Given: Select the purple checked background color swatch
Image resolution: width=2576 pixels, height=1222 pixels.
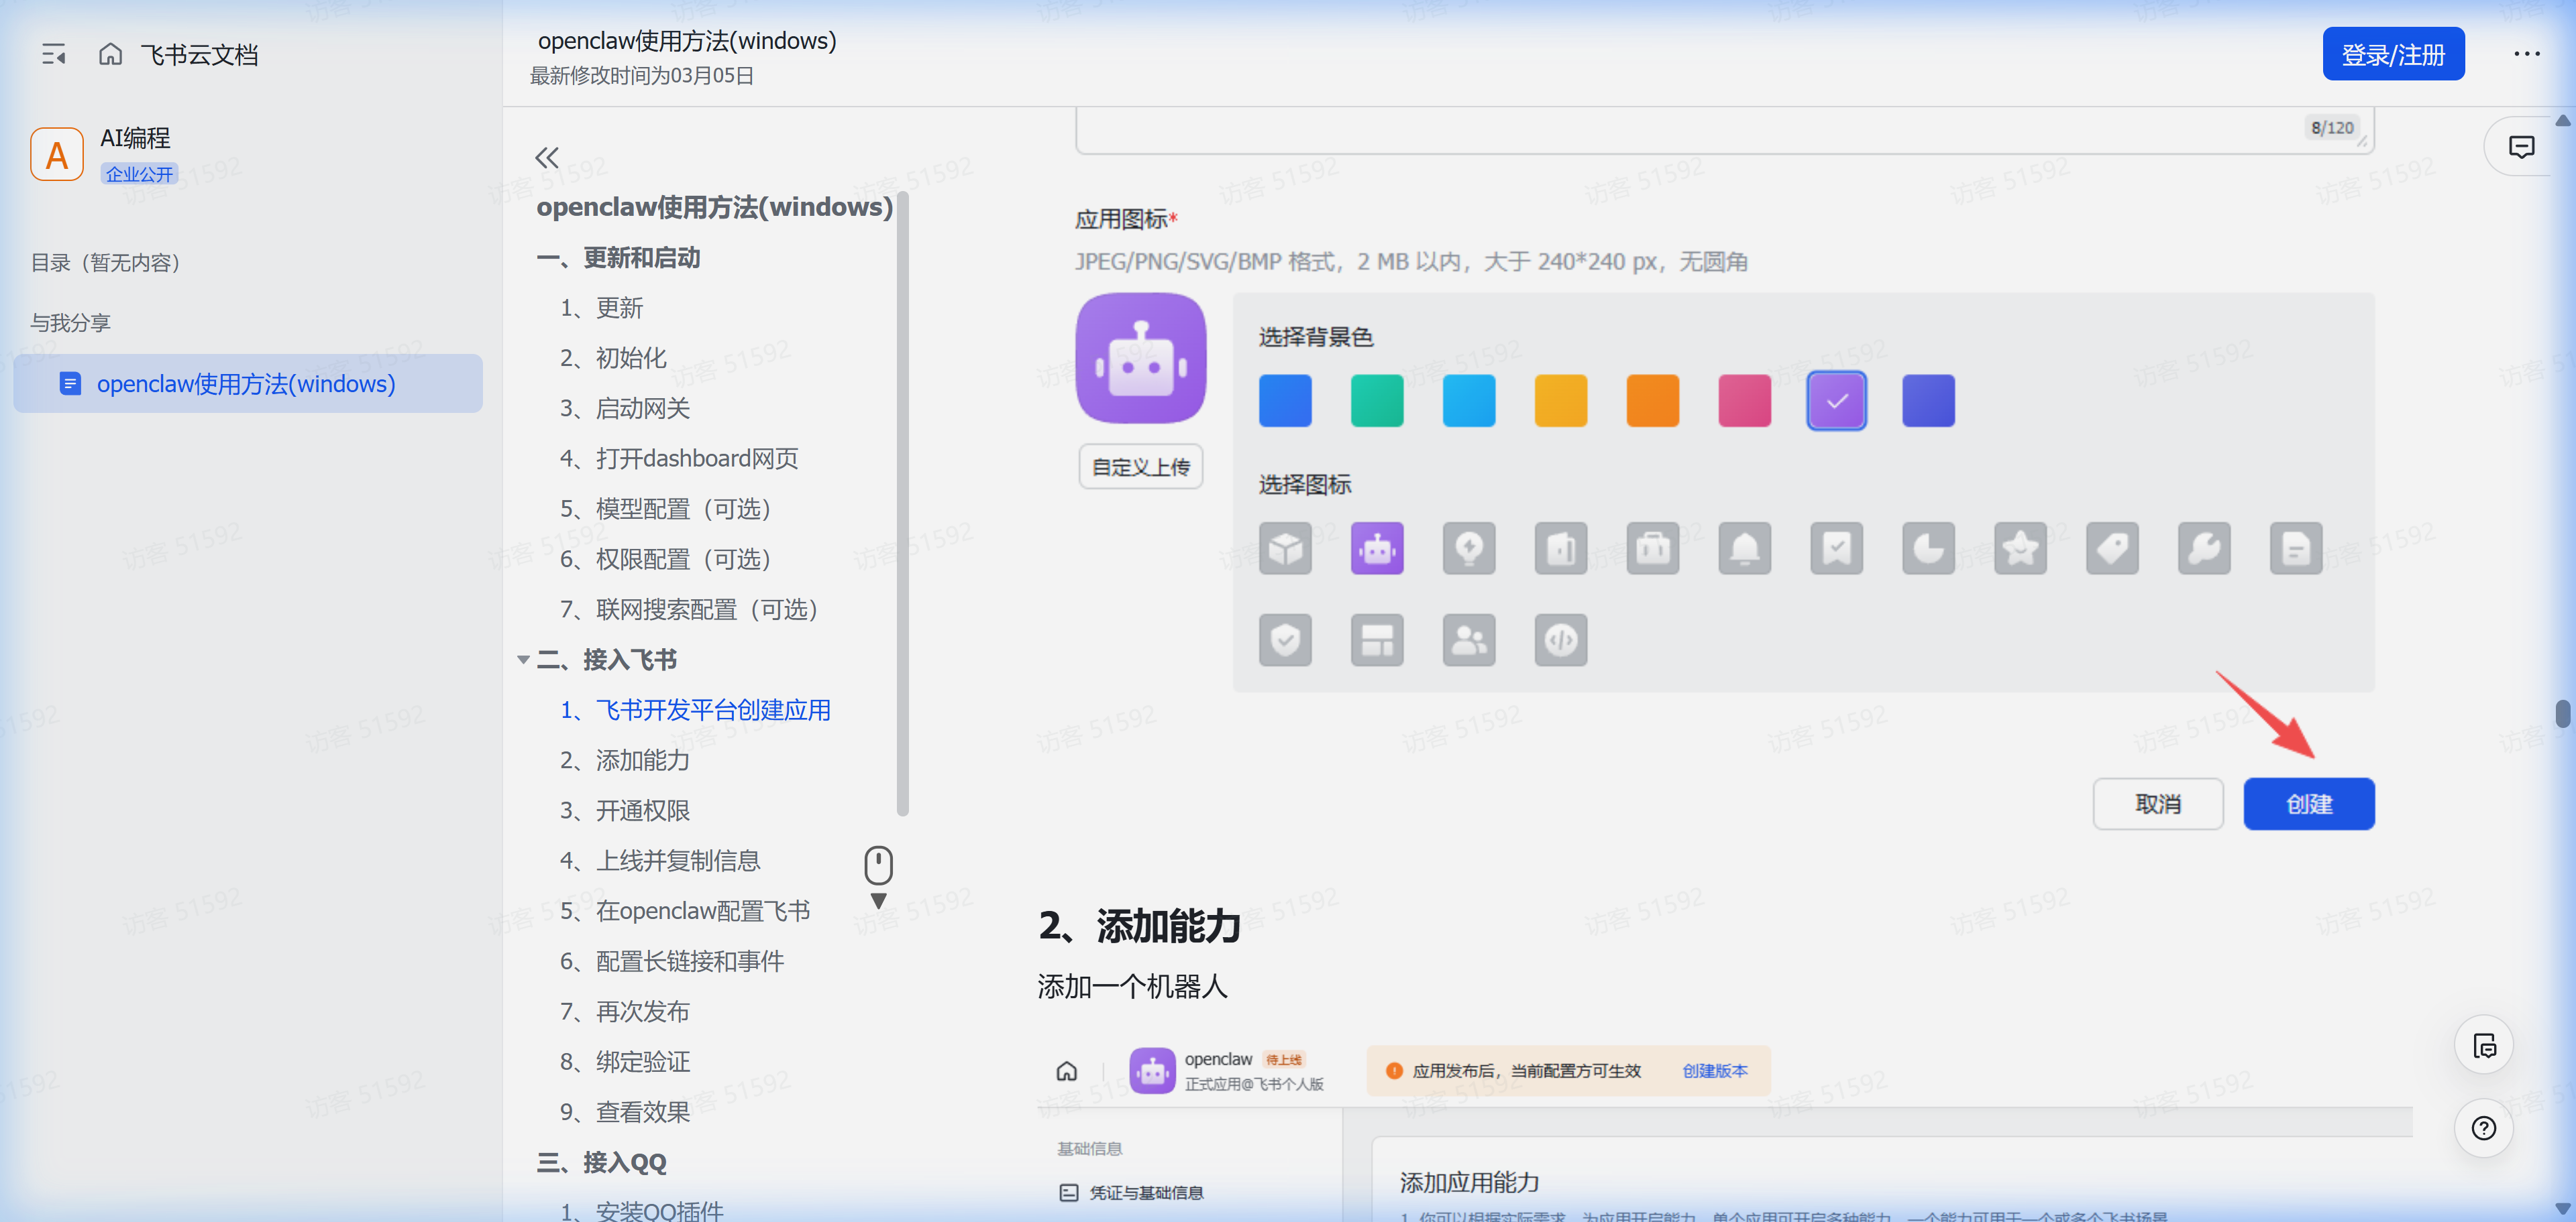Looking at the screenshot, I should 1836,400.
